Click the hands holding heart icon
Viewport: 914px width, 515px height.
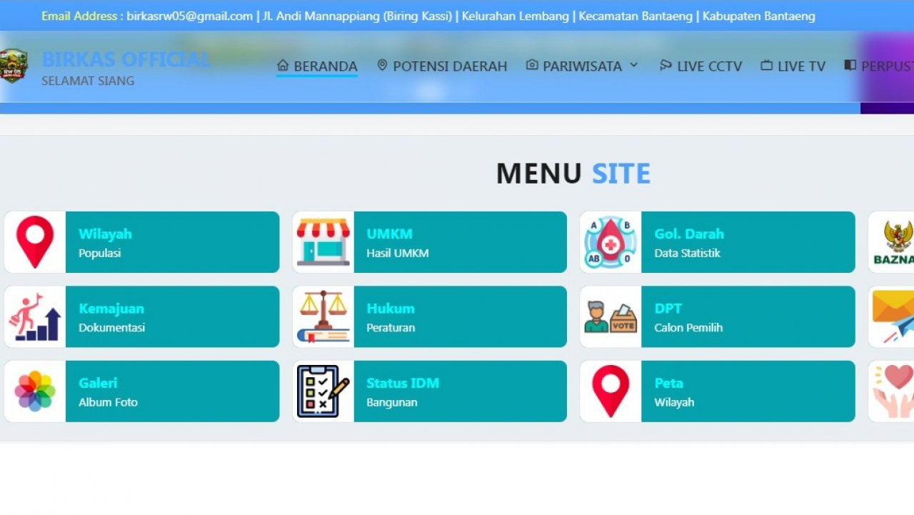coord(894,391)
